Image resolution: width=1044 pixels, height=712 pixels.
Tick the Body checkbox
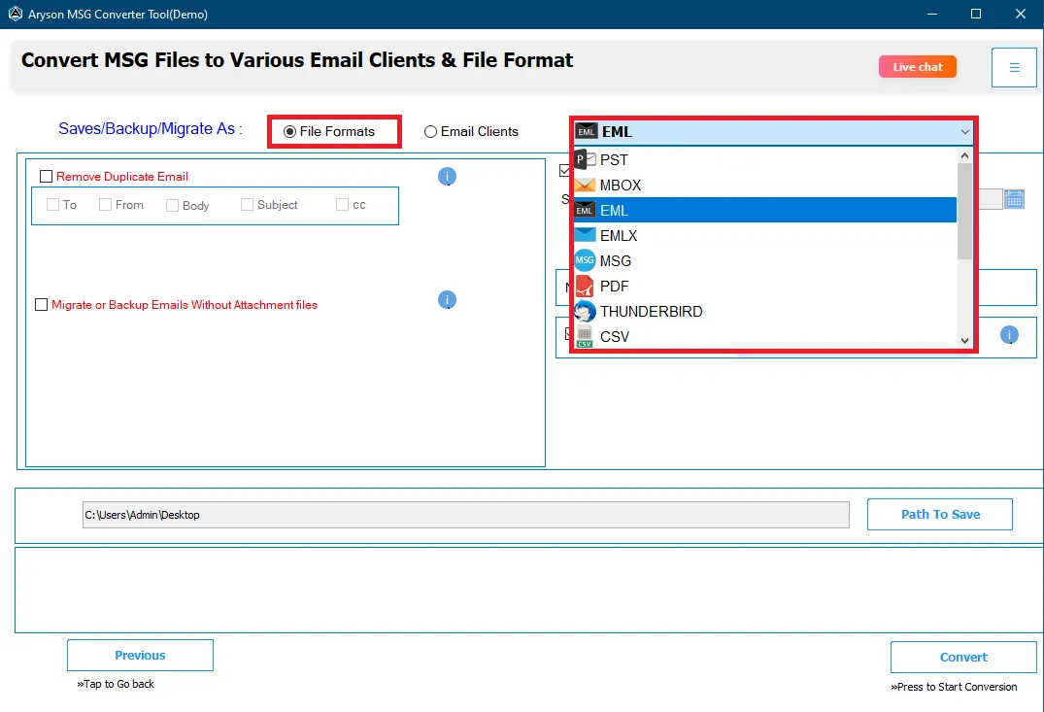point(173,205)
